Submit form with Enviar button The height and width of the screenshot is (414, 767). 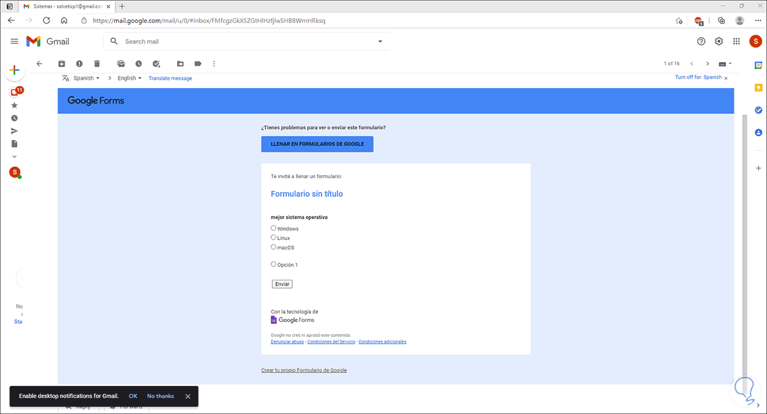tap(282, 284)
